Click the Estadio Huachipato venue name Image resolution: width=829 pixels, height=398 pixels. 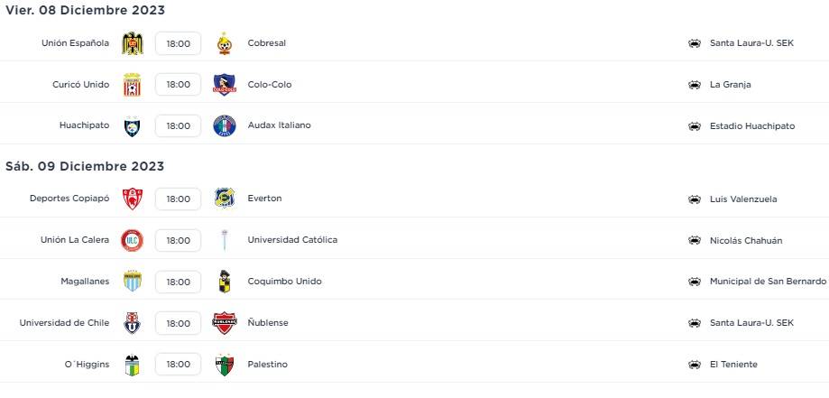point(752,126)
